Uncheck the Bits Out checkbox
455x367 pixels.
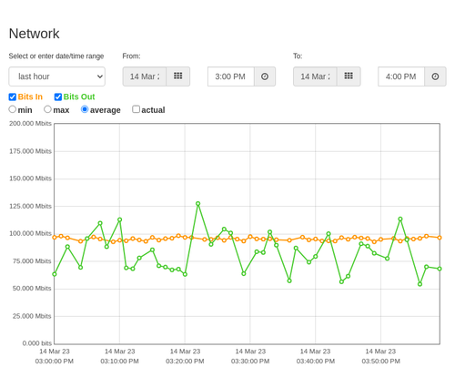[58, 97]
